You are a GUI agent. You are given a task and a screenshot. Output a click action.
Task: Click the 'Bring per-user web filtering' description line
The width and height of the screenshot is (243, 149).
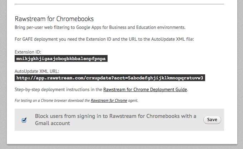[100, 28]
